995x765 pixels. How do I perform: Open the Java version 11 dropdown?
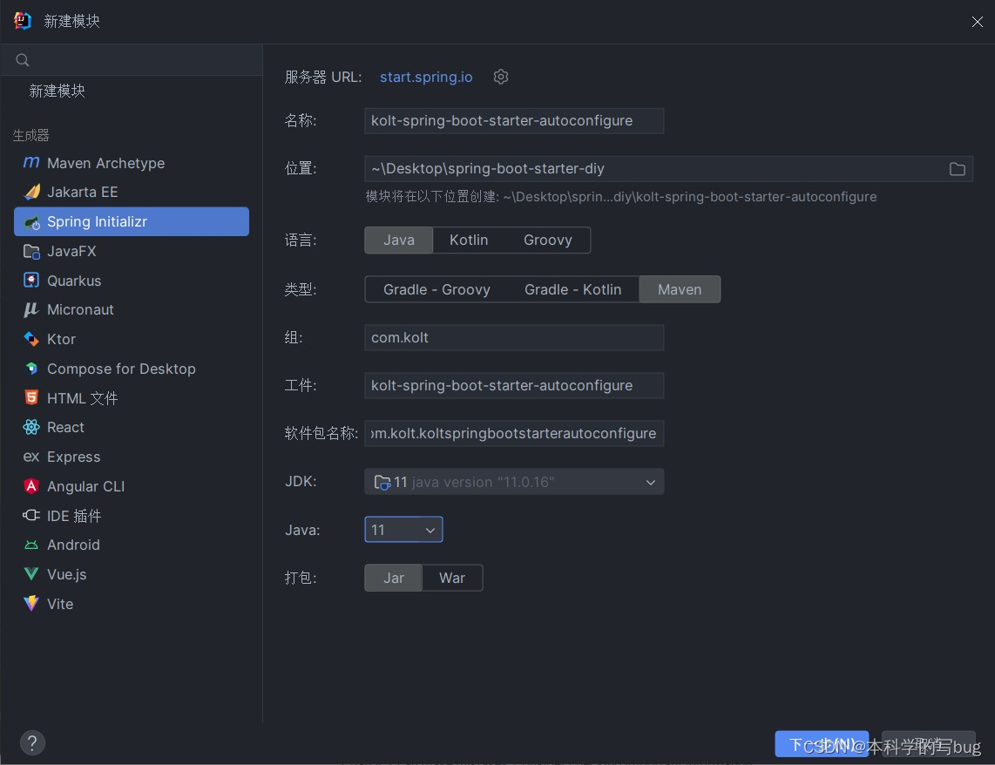(x=403, y=530)
